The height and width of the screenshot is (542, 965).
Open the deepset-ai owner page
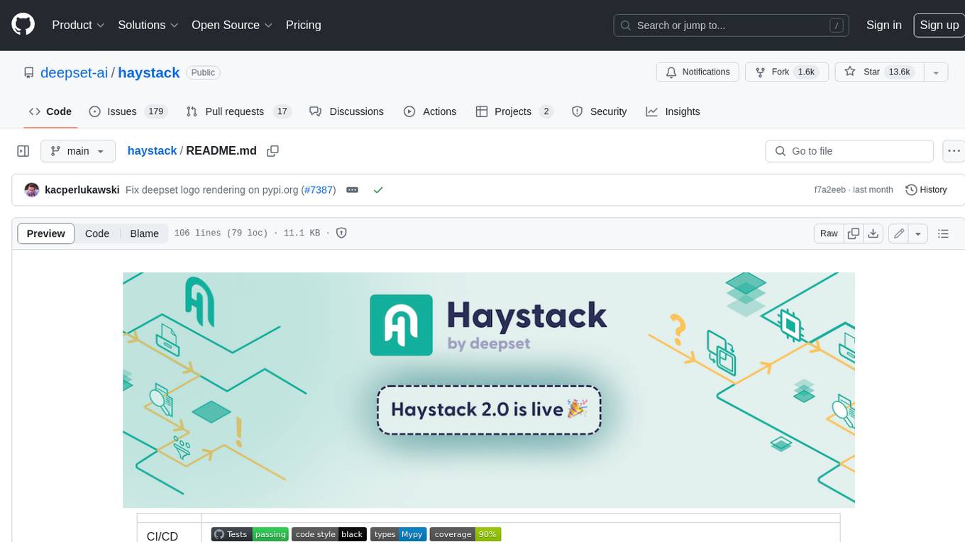coord(74,72)
